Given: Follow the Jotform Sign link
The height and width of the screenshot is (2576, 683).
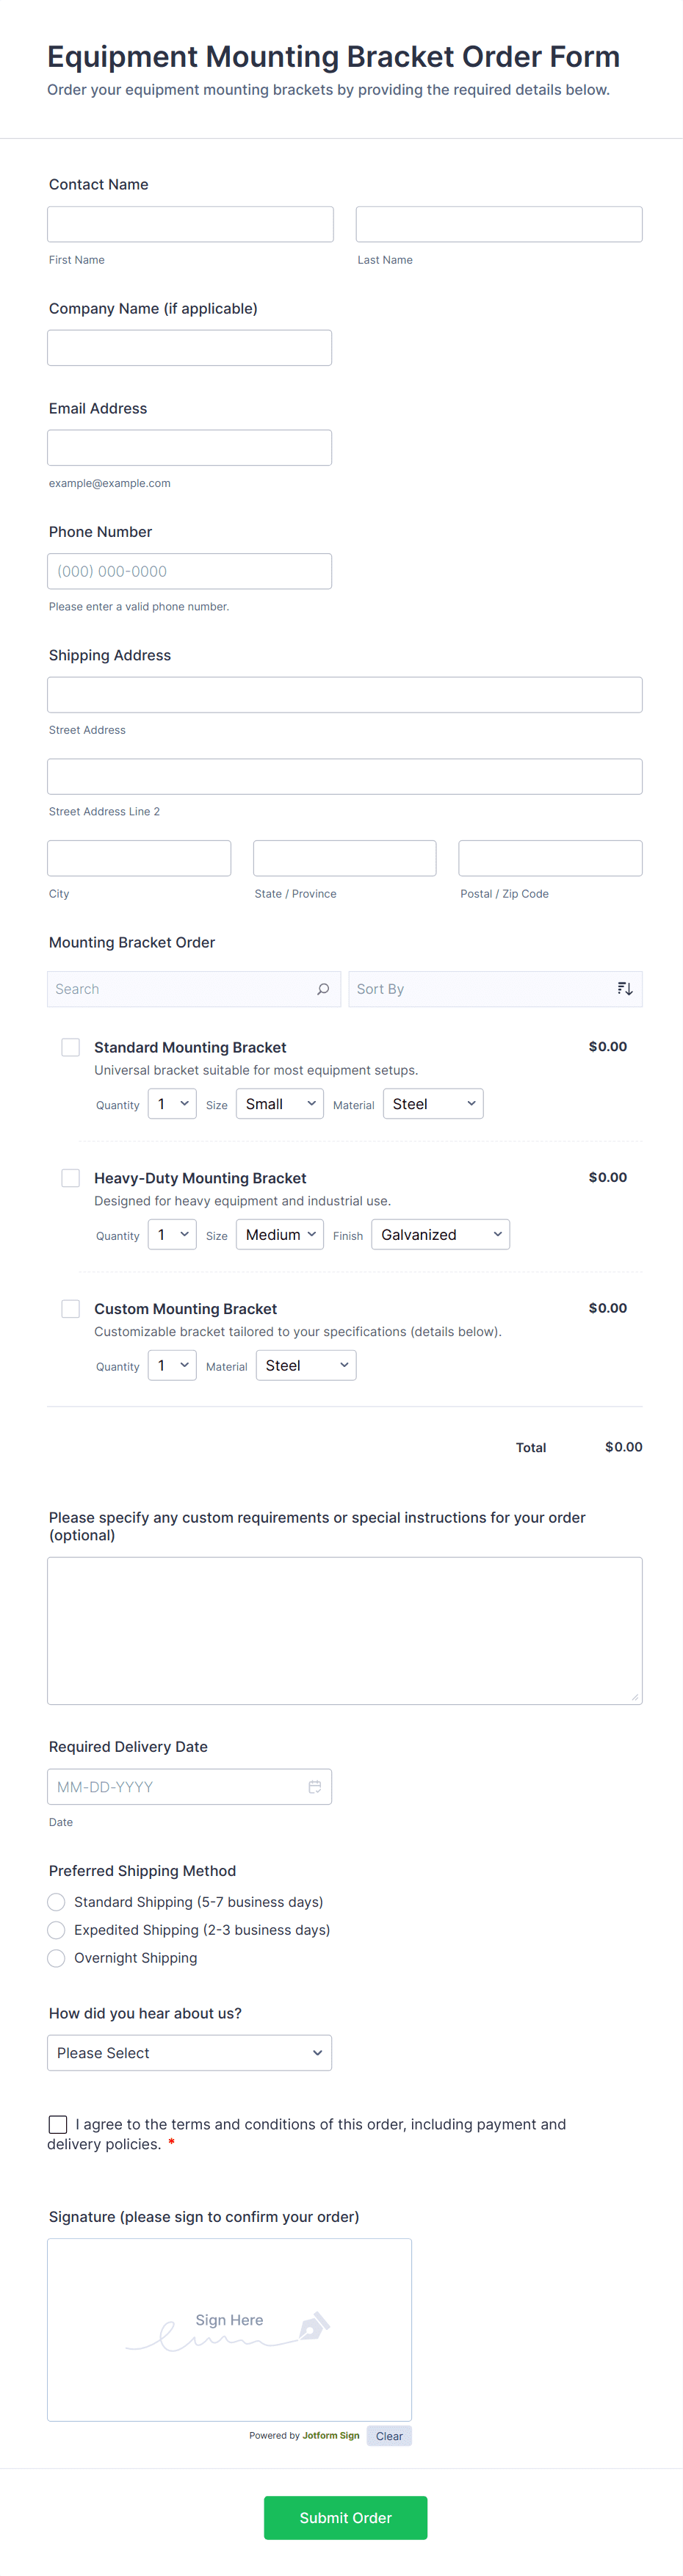Looking at the screenshot, I should (331, 2436).
